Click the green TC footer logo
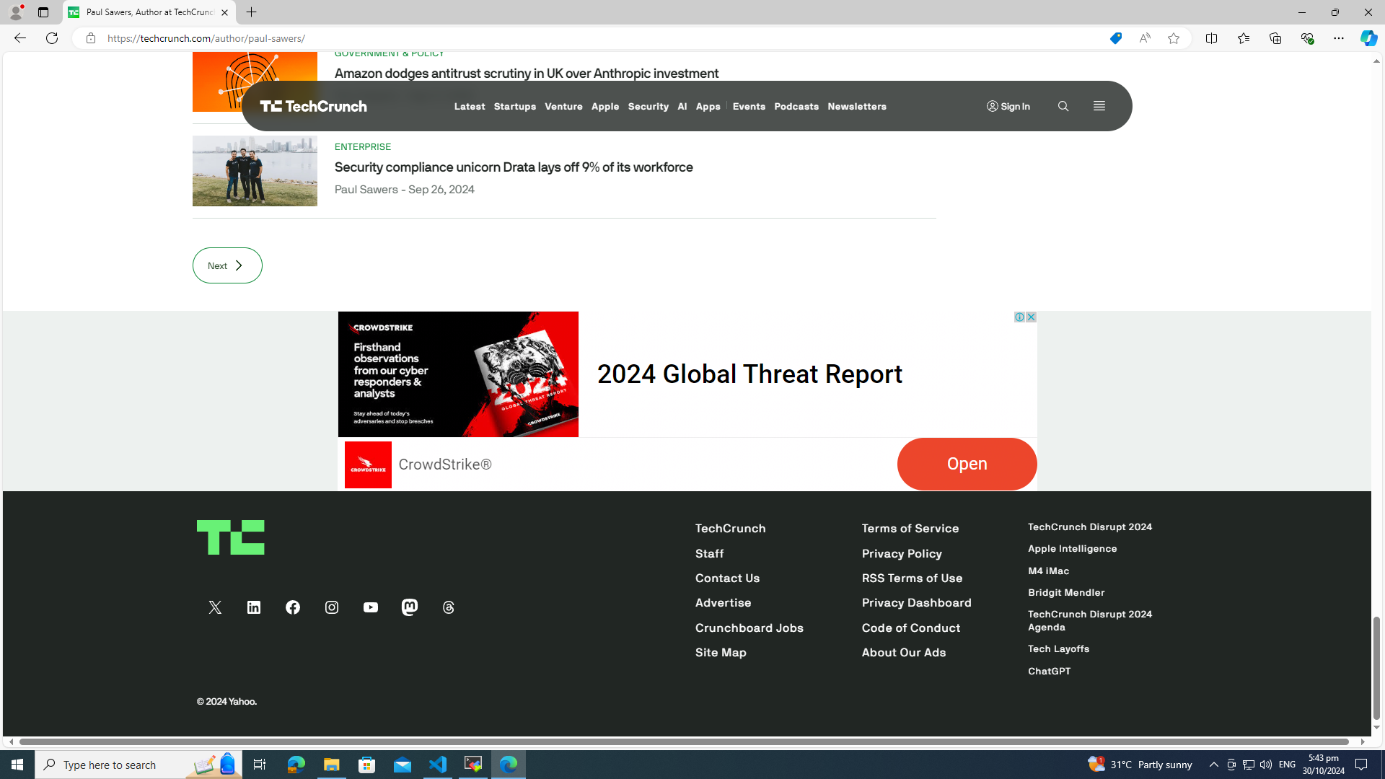This screenshot has width=1385, height=779. 231,537
